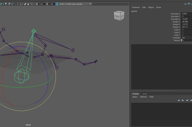Toggle X-ray active components icon

pos(28,4)
